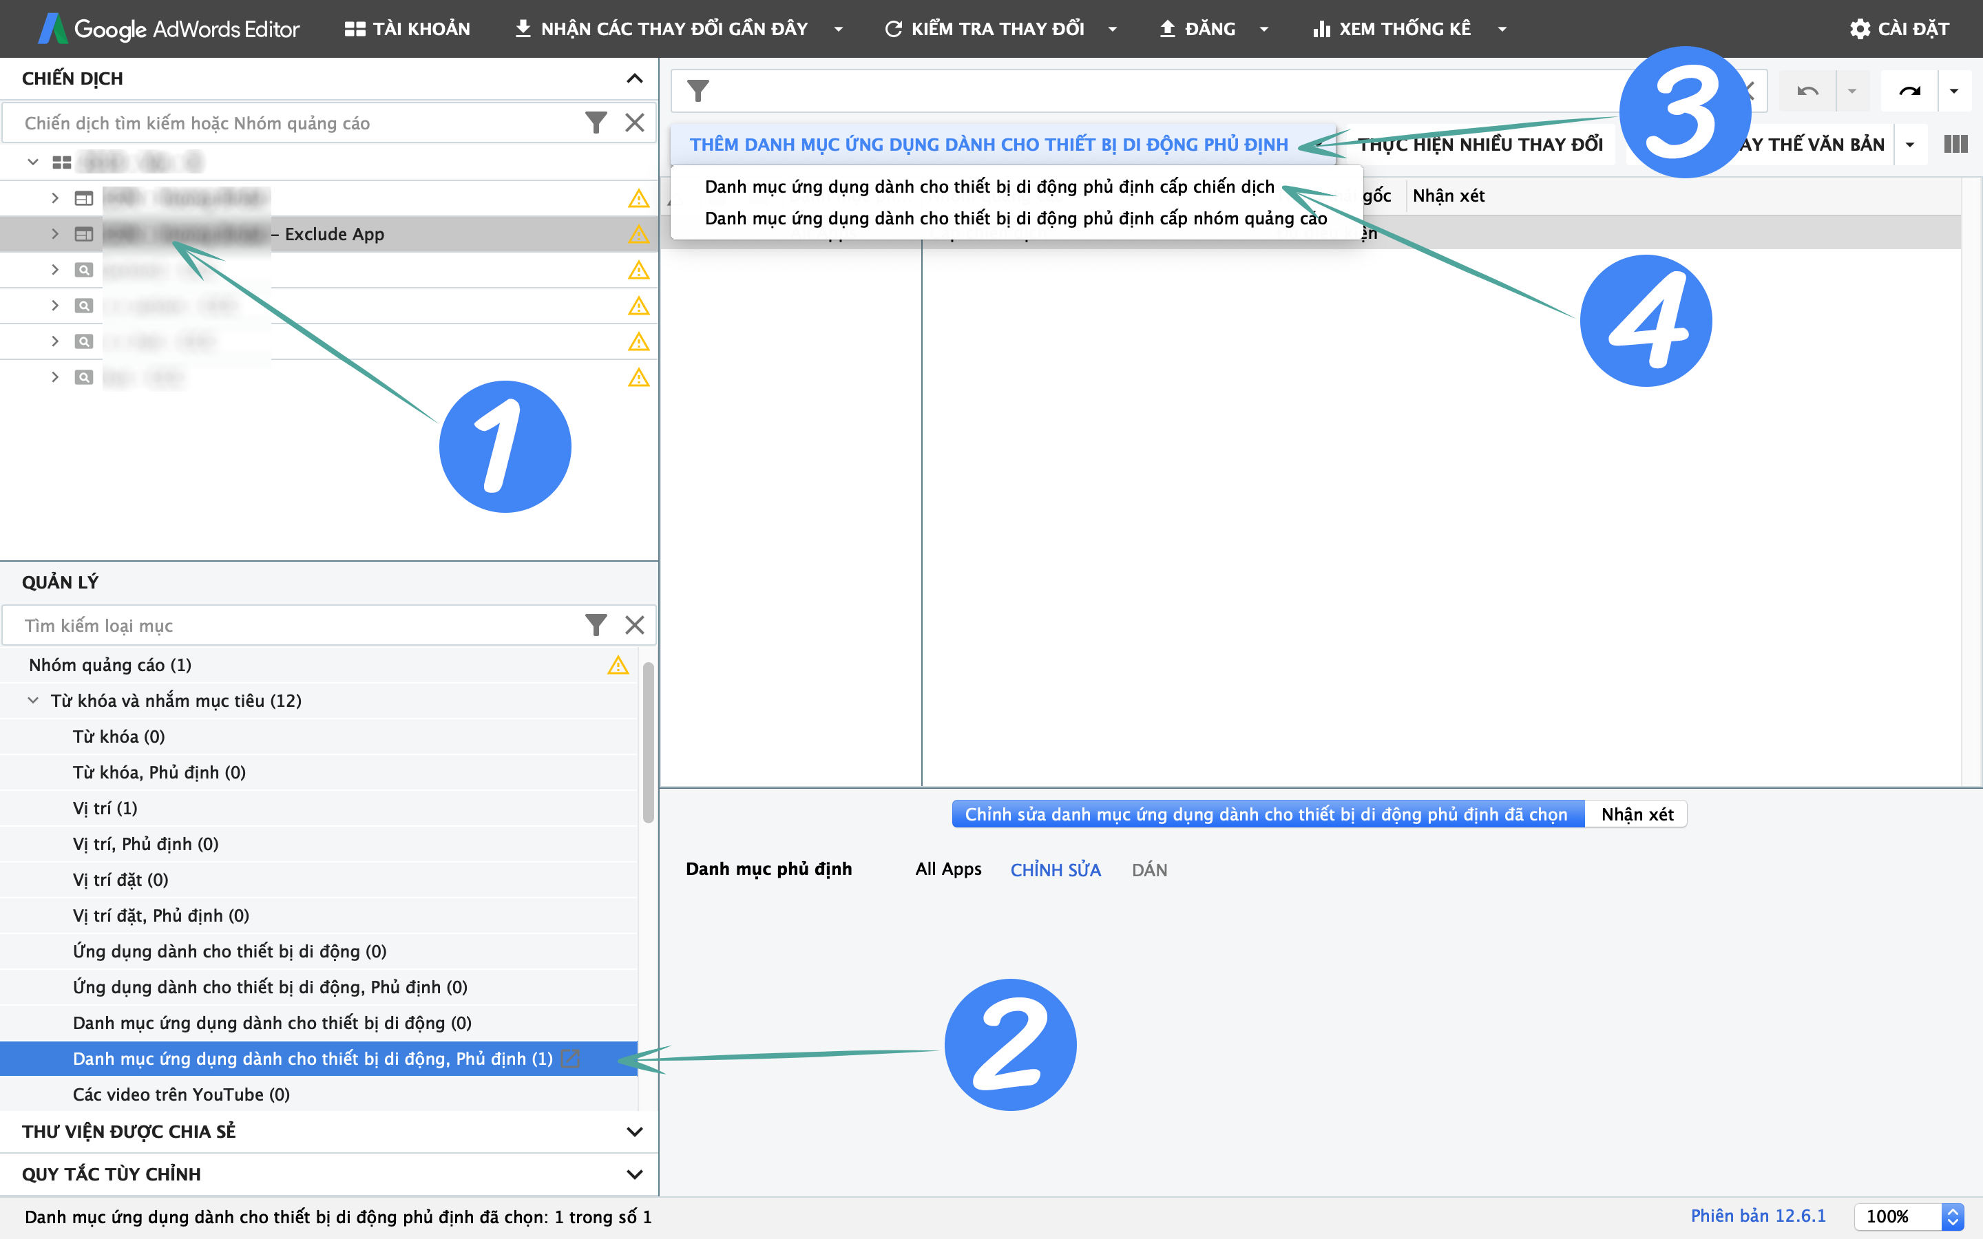Click the warning icon next to Nhóm quảng cáo
The height and width of the screenshot is (1239, 1983).
(x=618, y=666)
